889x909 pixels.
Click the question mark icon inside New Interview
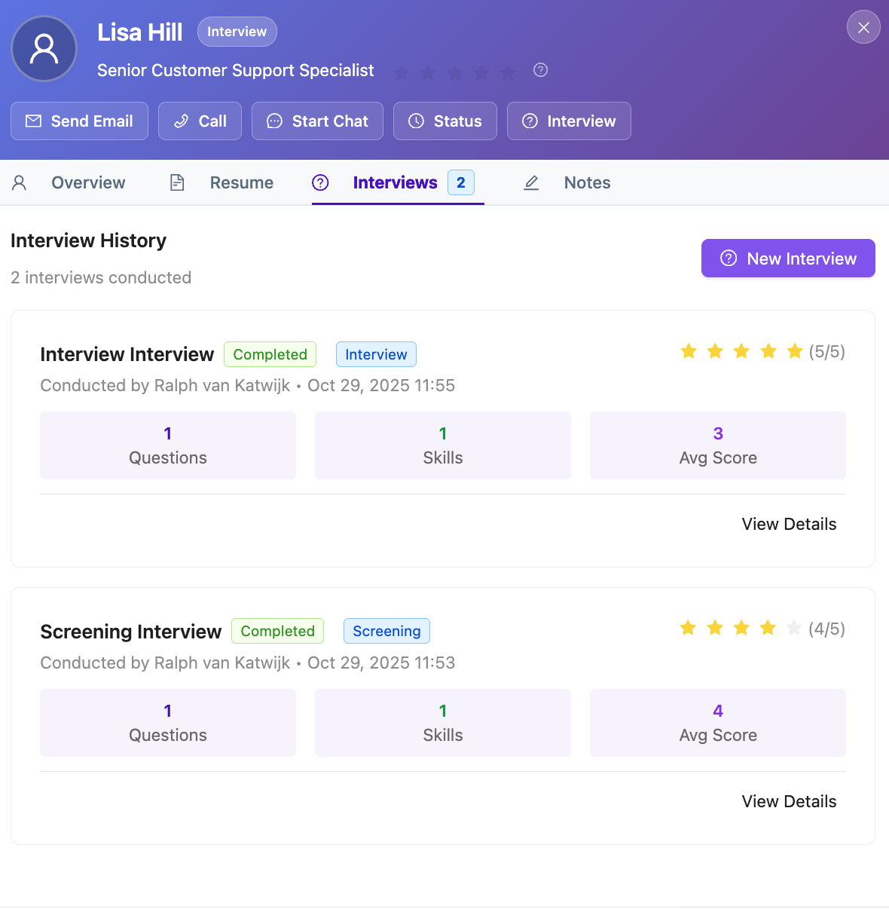[x=728, y=258]
